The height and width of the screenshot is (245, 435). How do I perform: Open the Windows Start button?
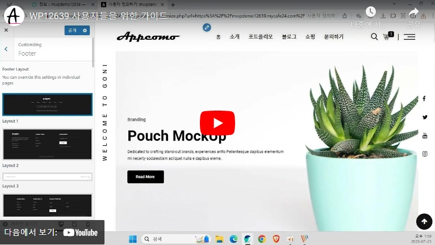coord(133,239)
